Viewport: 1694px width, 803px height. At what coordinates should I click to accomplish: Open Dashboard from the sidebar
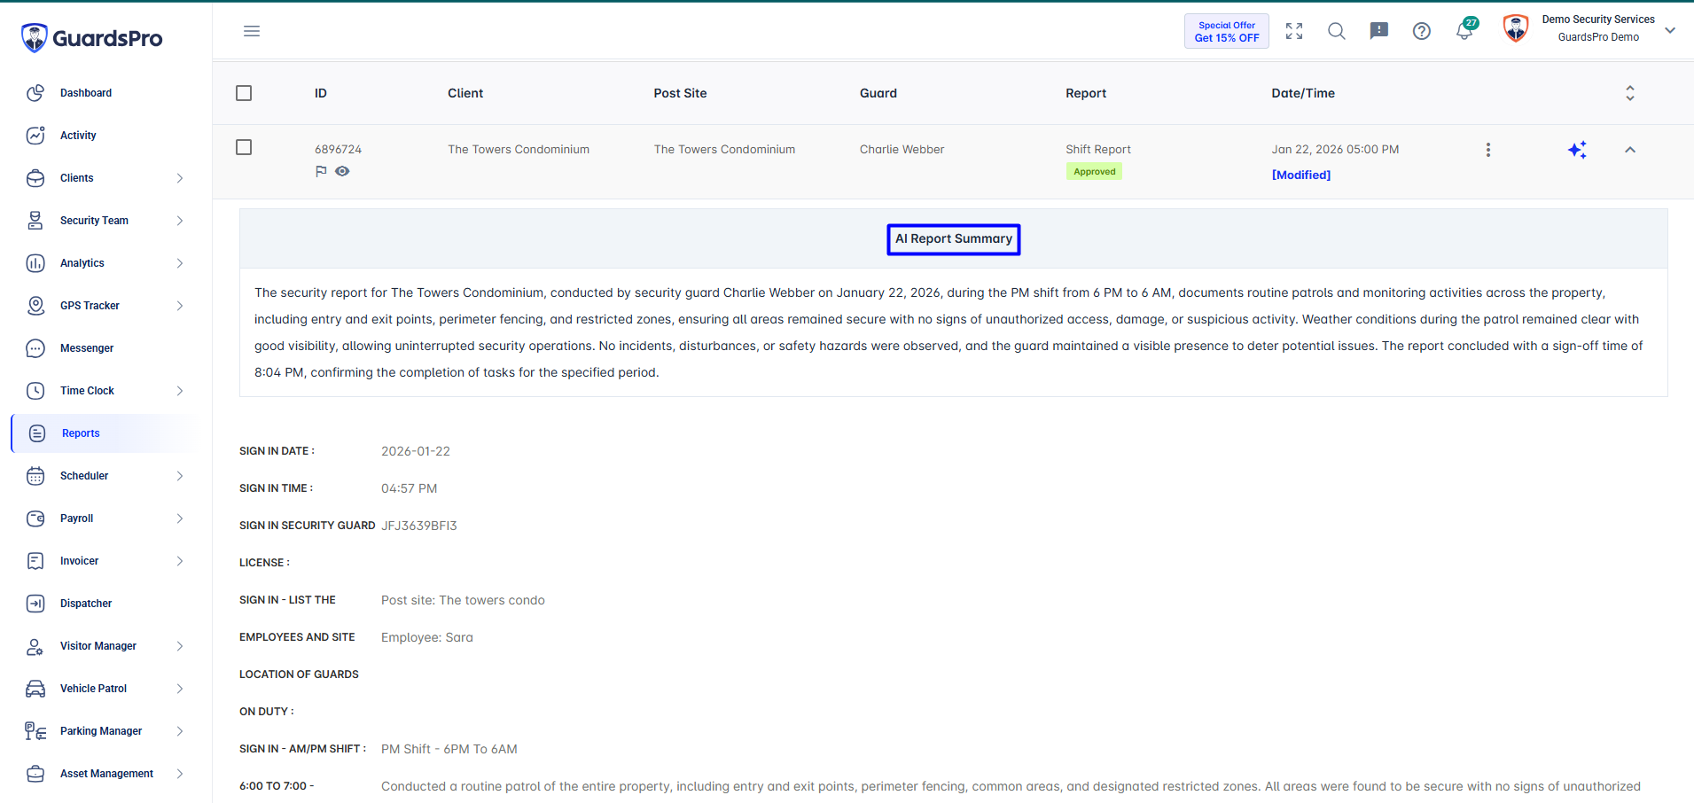[x=105, y=93]
